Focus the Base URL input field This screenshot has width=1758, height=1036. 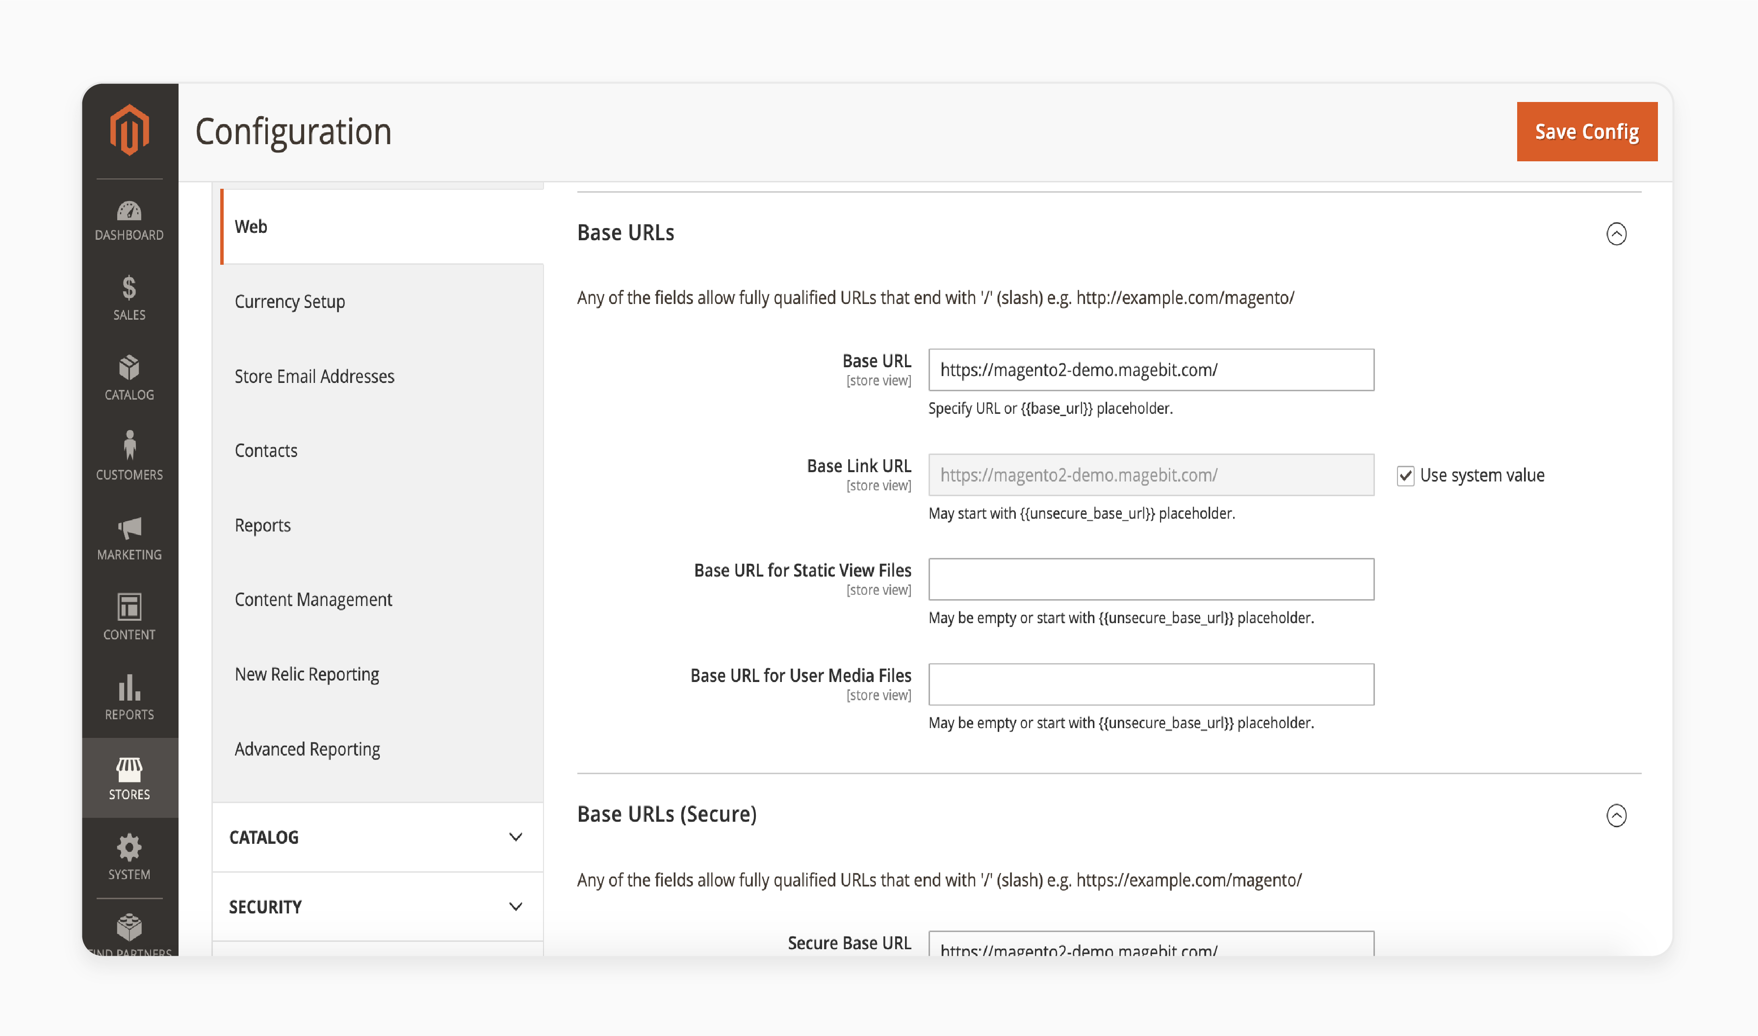click(x=1150, y=370)
